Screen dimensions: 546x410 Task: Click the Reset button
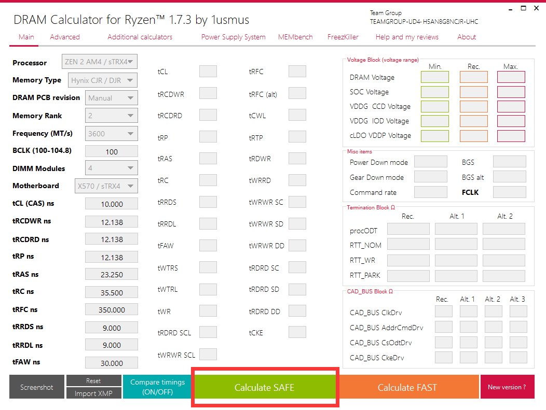pos(93,381)
